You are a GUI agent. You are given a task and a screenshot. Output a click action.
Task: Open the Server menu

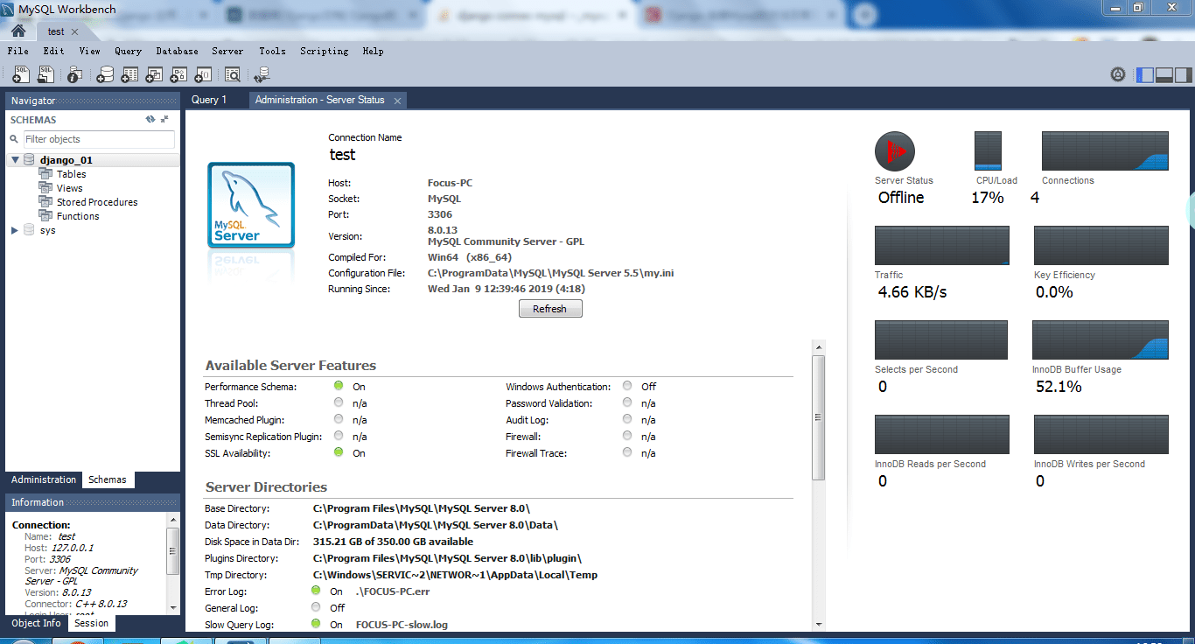227,52
